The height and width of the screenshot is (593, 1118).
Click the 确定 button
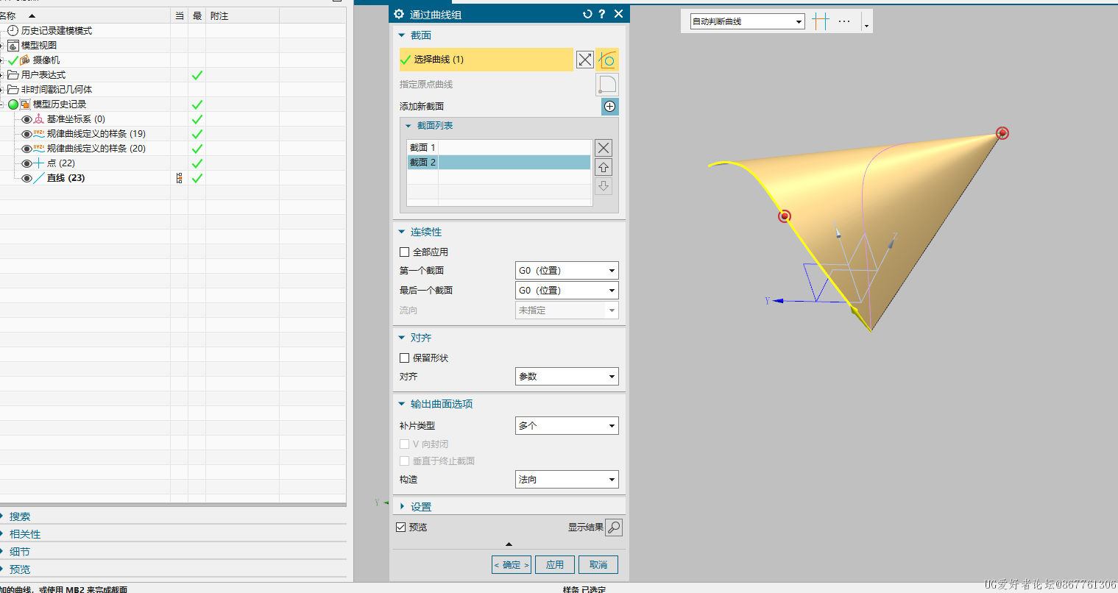(511, 565)
